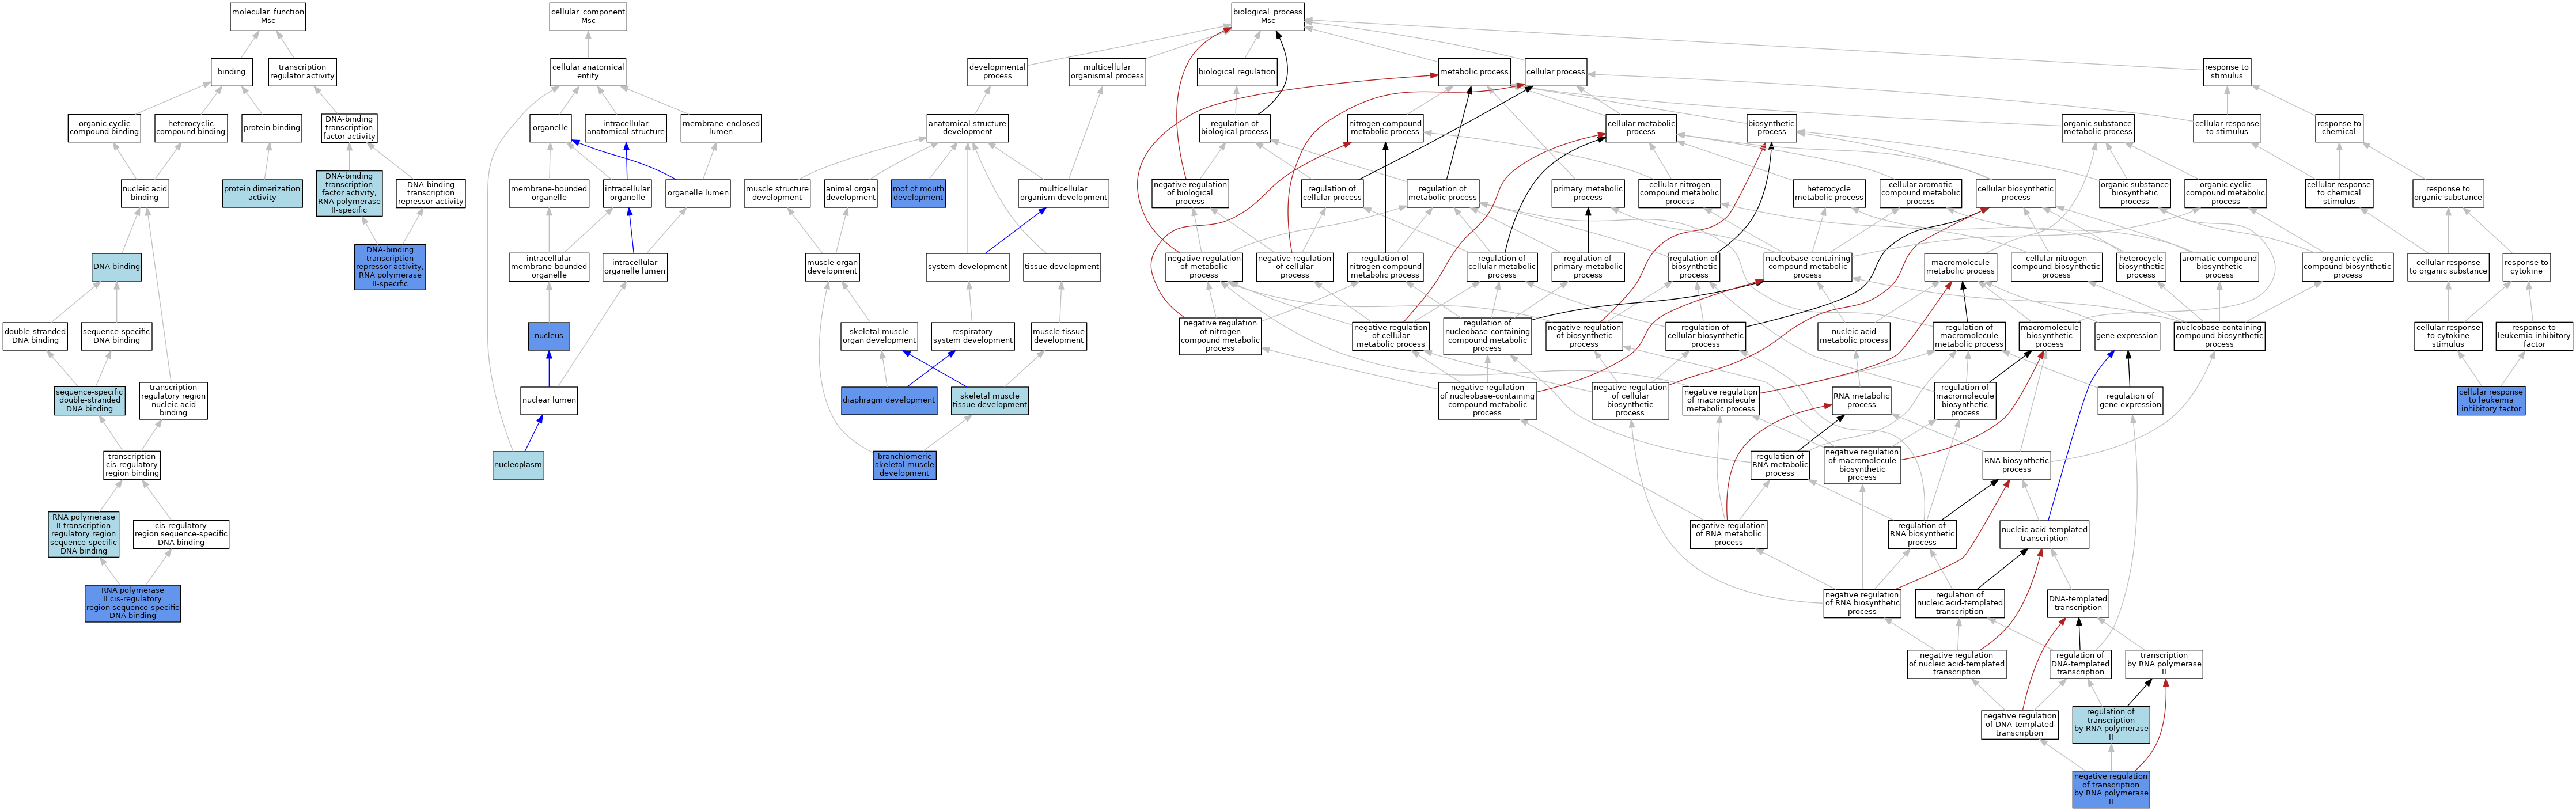Click the molecular_function root node
Screen dimensions: 2576x811
(x=267, y=16)
